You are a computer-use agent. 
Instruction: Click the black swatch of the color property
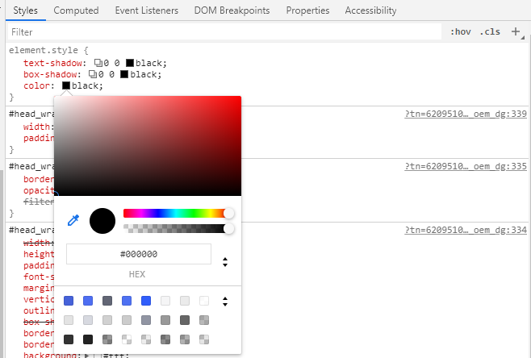[66, 85]
